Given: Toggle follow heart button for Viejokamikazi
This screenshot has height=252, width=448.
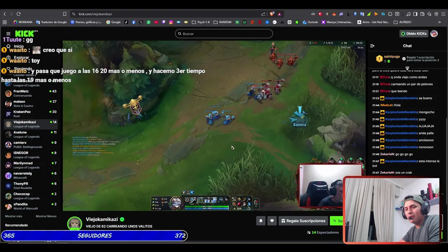Looking at the screenshot, I should [272, 221].
